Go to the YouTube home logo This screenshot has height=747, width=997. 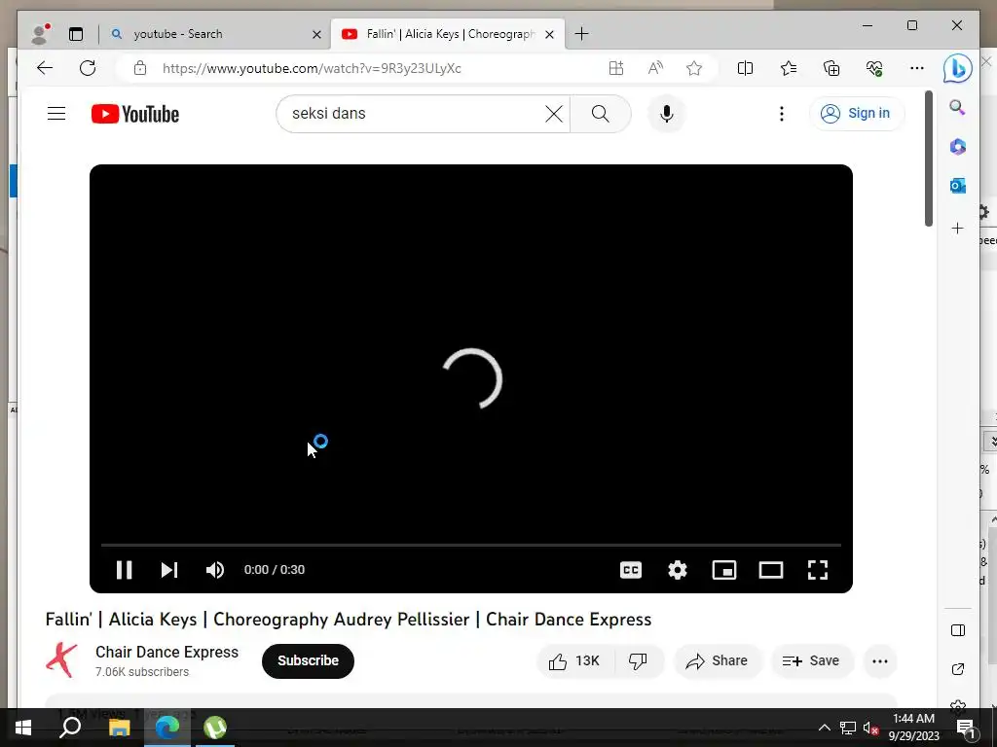point(134,115)
